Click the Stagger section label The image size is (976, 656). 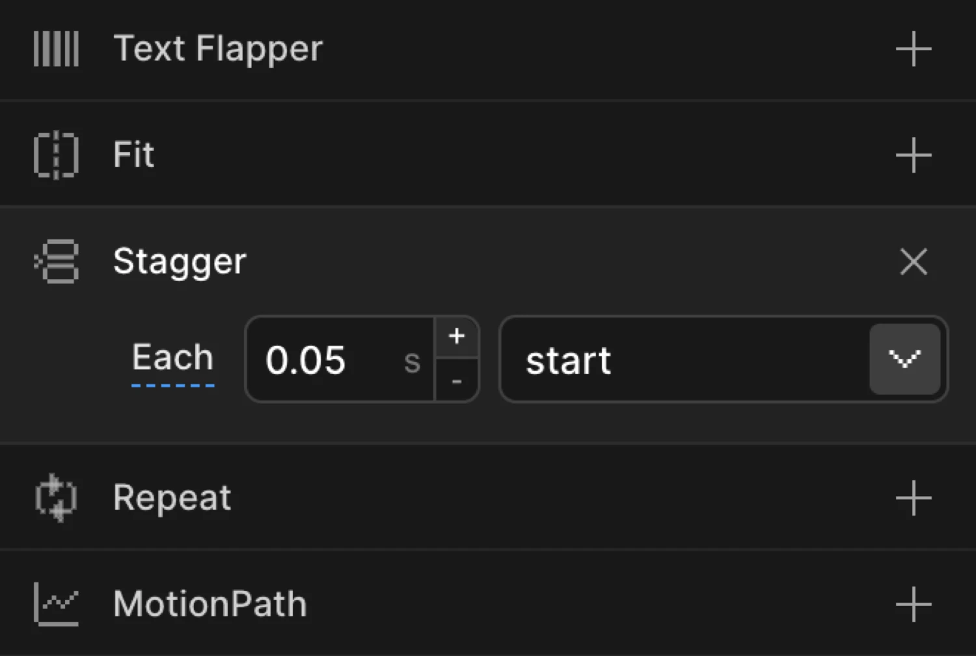(180, 261)
